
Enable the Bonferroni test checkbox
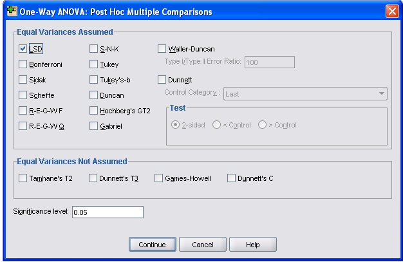[23, 64]
